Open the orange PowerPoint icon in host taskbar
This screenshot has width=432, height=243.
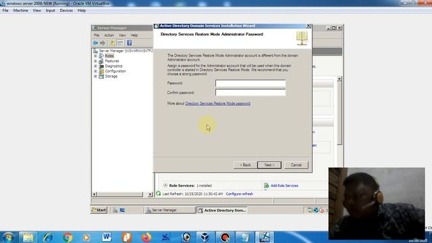point(126,237)
